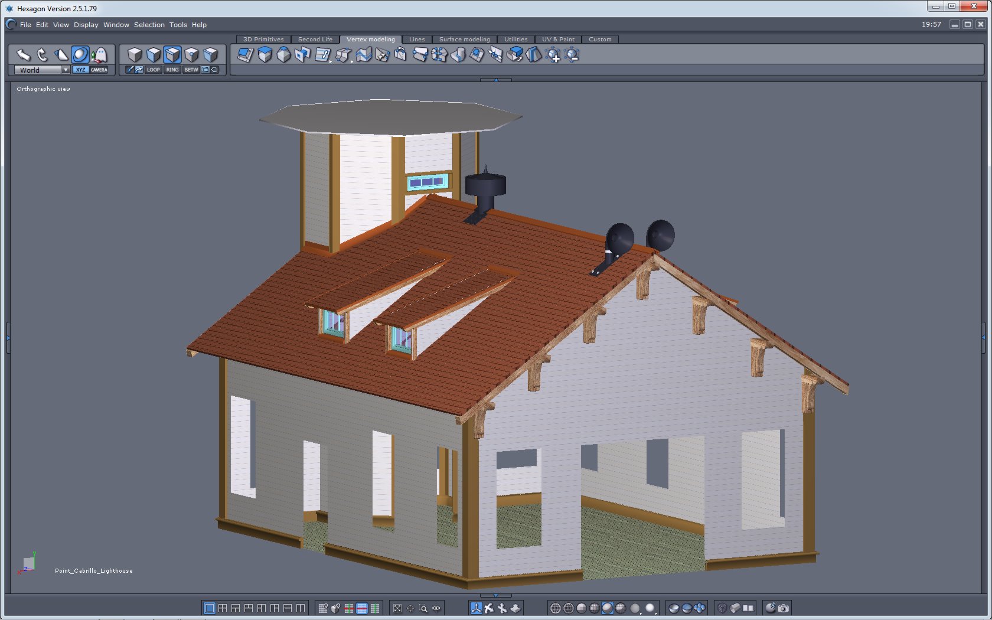Click the first Vertex modeling tool icon
The width and height of the screenshot is (992, 620).
click(x=246, y=55)
